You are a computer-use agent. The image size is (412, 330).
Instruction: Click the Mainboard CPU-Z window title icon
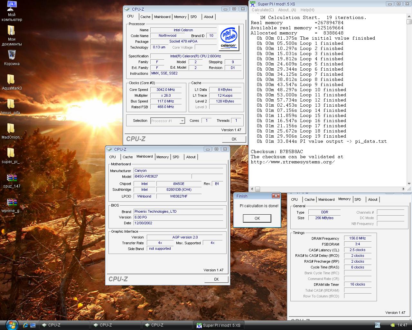pyautogui.click(x=109, y=149)
